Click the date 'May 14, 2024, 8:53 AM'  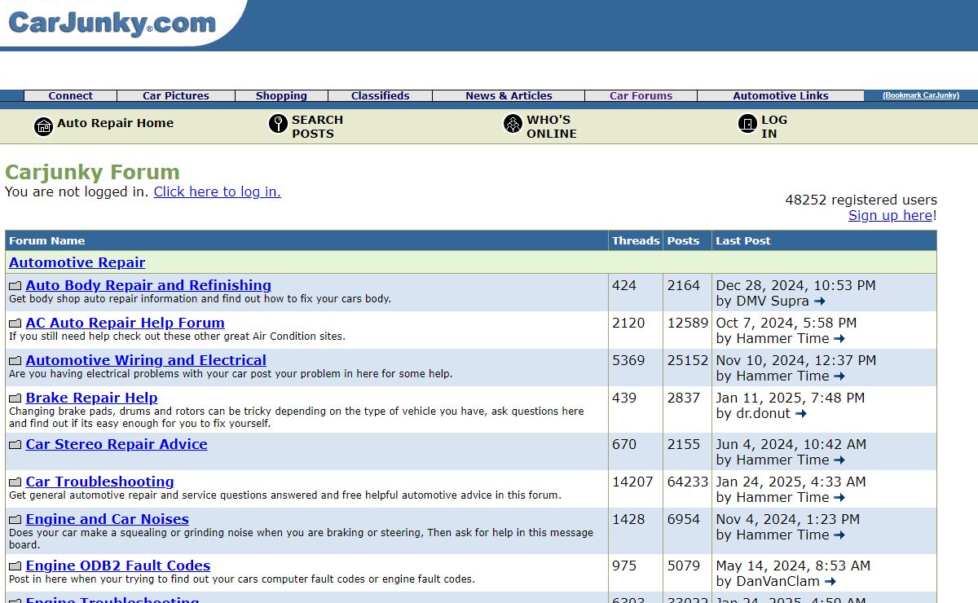tap(793, 566)
